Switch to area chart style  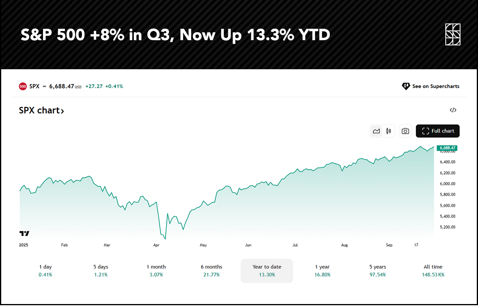(x=376, y=131)
